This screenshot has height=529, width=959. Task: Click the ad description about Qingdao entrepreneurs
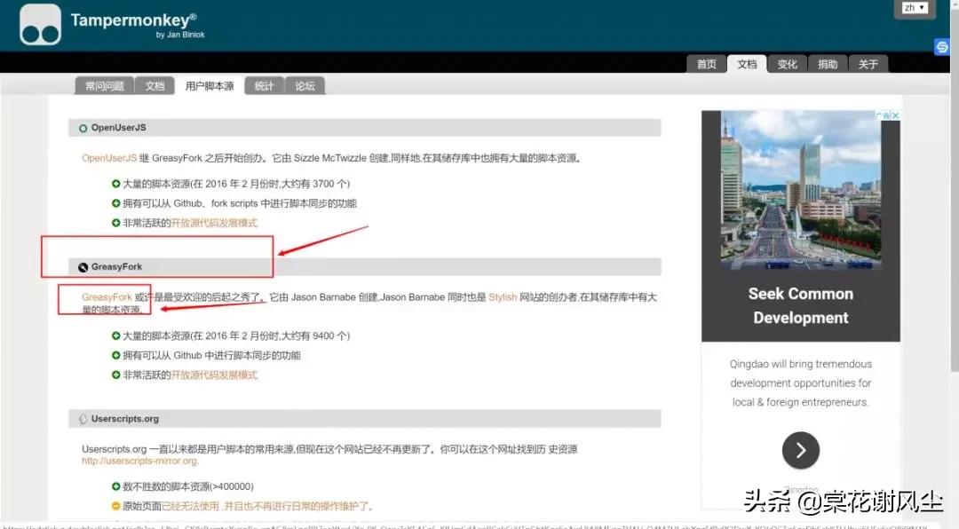pyautogui.click(x=801, y=383)
